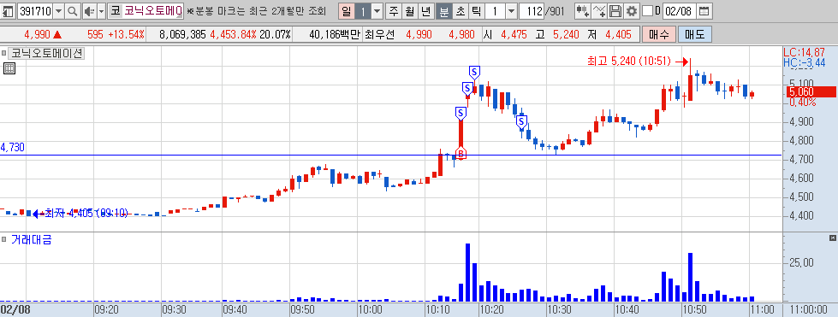Open the stock search magnifier icon
This screenshot has width=838, height=317.
click(x=72, y=10)
